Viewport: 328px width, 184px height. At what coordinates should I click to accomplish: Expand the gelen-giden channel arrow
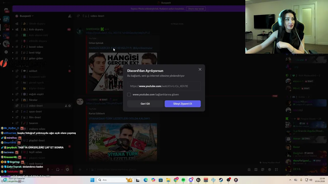point(13,59)
